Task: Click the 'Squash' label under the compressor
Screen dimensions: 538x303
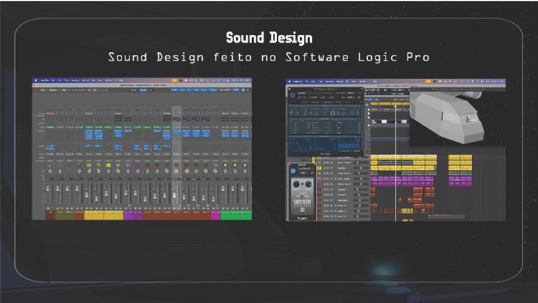Action: pos(302,218)
